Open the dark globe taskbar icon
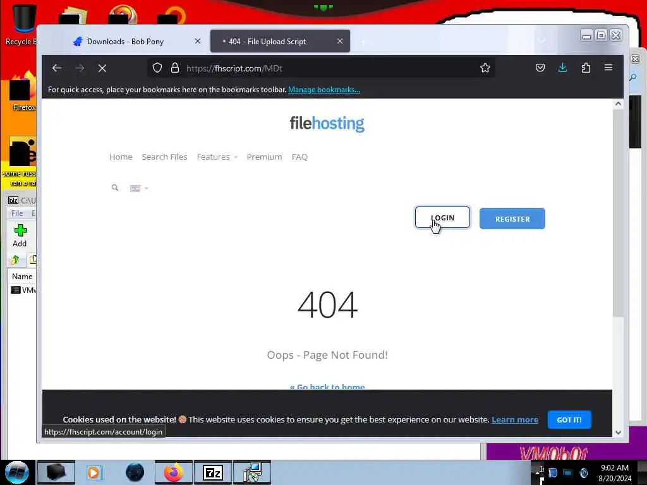 click(x=135, y=472)
